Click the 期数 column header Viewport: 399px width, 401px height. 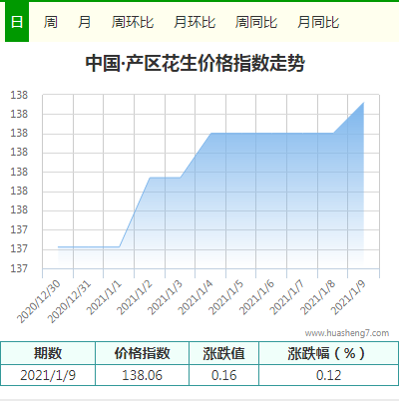click(x=48, y=353)
